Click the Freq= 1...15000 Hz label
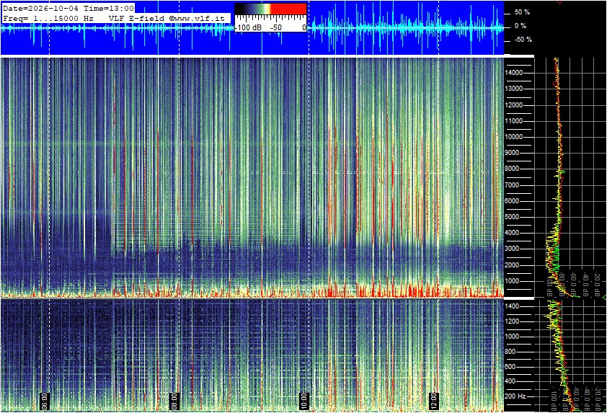The image size is (607, 413). [48, 18]
